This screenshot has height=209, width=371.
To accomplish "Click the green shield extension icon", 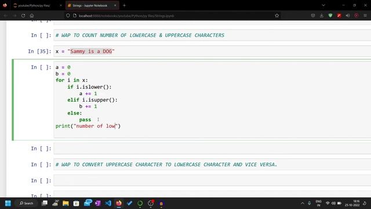I will point(330,16).
